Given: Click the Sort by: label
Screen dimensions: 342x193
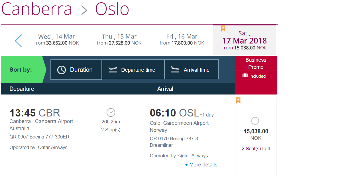Looking at the screenshot, I should tap(21, 70).
